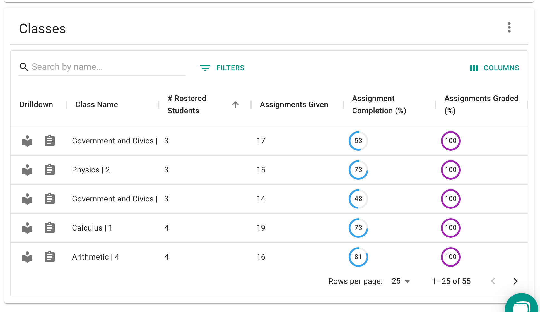Screen dimensions: 540x312
Task: Click Calculus | 1 completion circle showing 73
Action: 358,228
